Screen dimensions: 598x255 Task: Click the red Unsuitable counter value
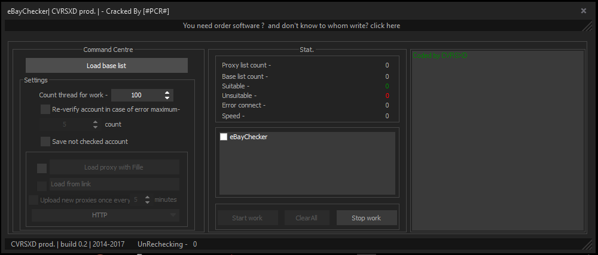[387, 96]
